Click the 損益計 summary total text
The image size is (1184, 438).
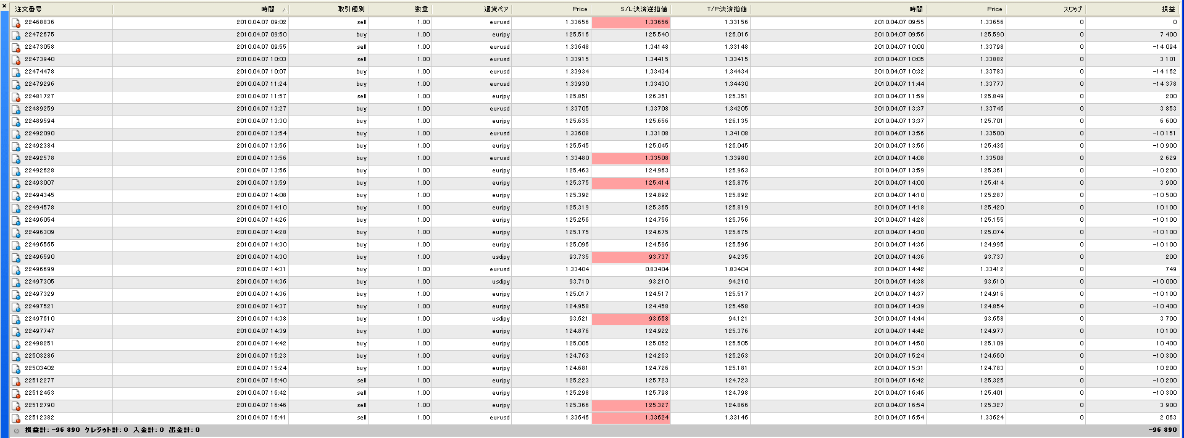(x=52, y=430)
